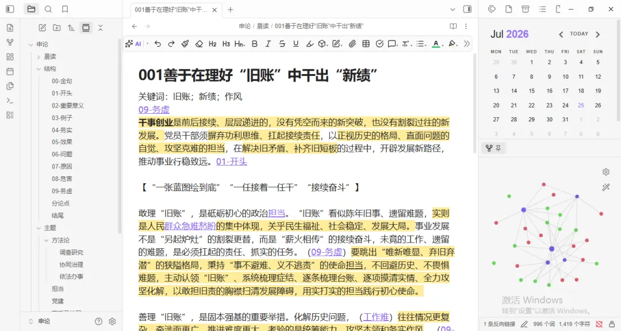Open the 09-务虚 note in the tree
Image resolution: width=621 pixels, height=331 pixels.
click(62, 191)
